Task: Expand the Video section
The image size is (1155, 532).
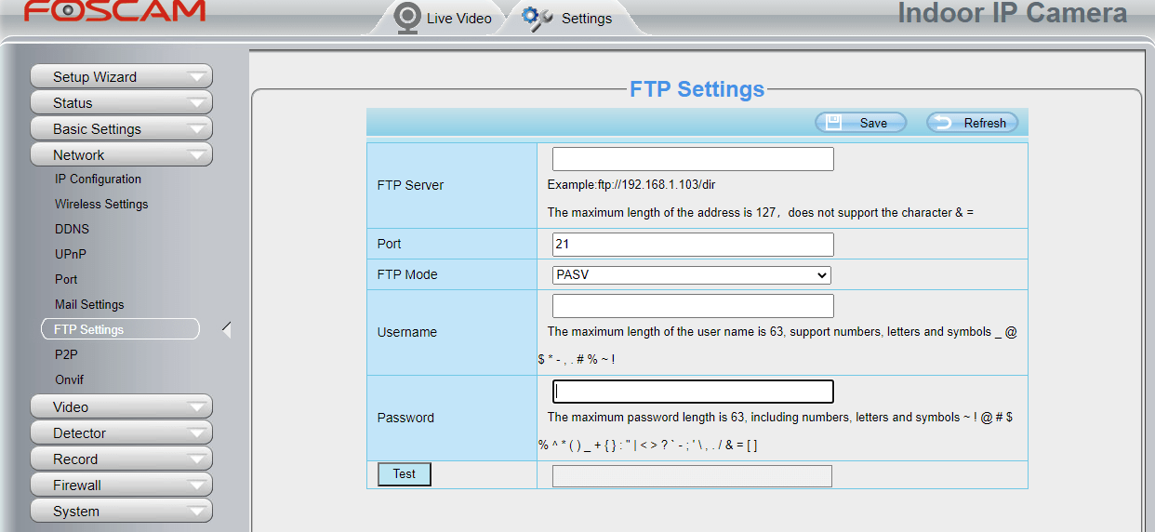Action: coord(121,406)
